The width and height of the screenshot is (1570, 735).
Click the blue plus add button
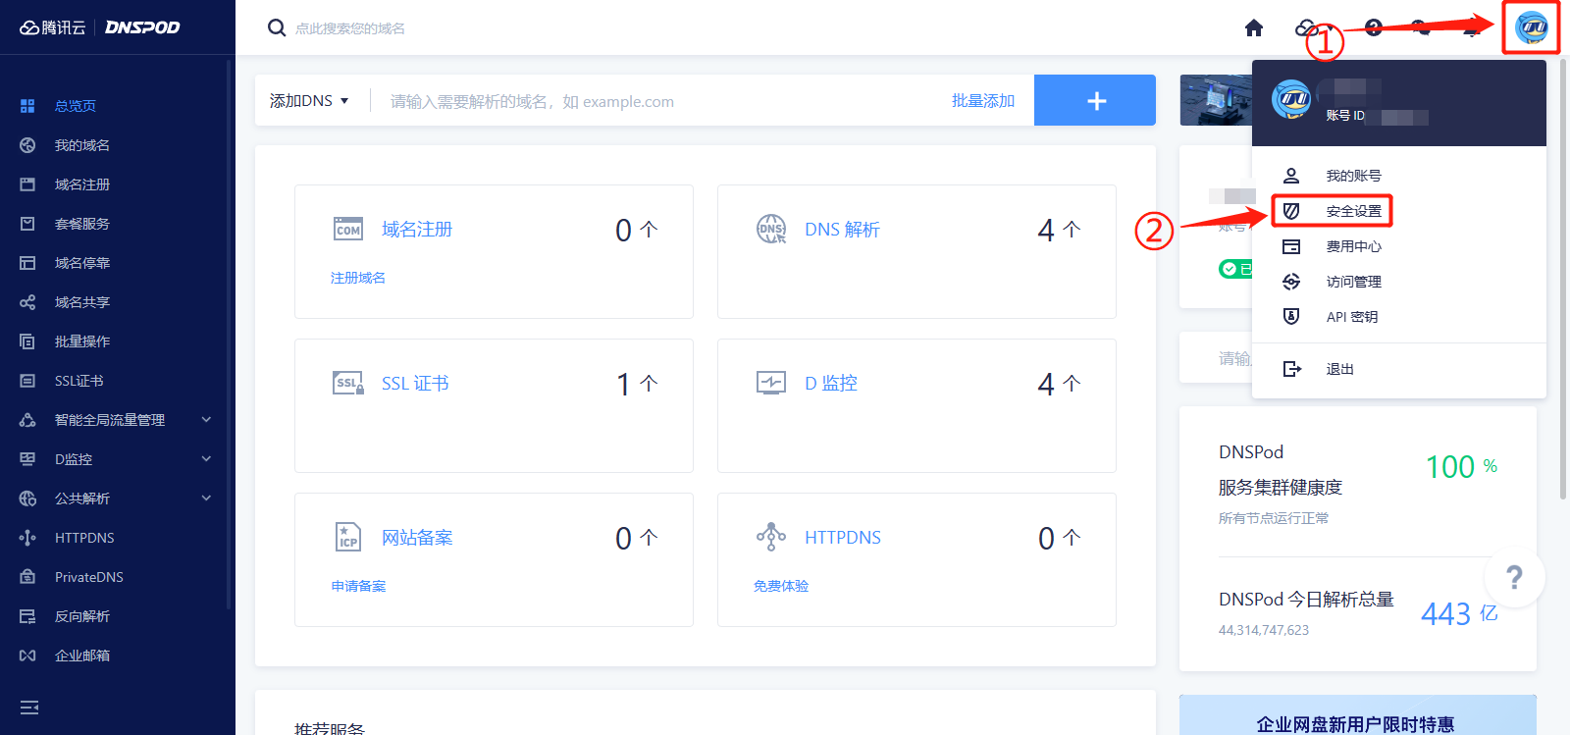click(1095, 101)
